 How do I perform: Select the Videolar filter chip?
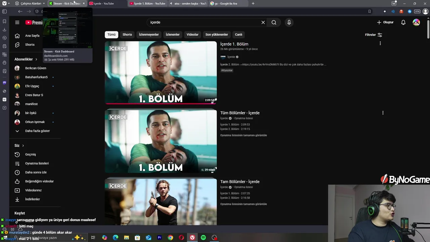click(192, 35)
